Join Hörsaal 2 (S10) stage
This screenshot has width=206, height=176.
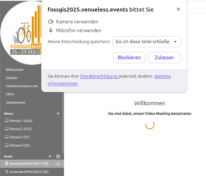(21, 129)
